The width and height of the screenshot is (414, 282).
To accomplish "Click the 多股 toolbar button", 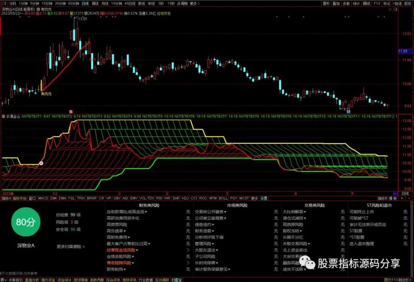I will pyautogui.click(x=346, y=3).
